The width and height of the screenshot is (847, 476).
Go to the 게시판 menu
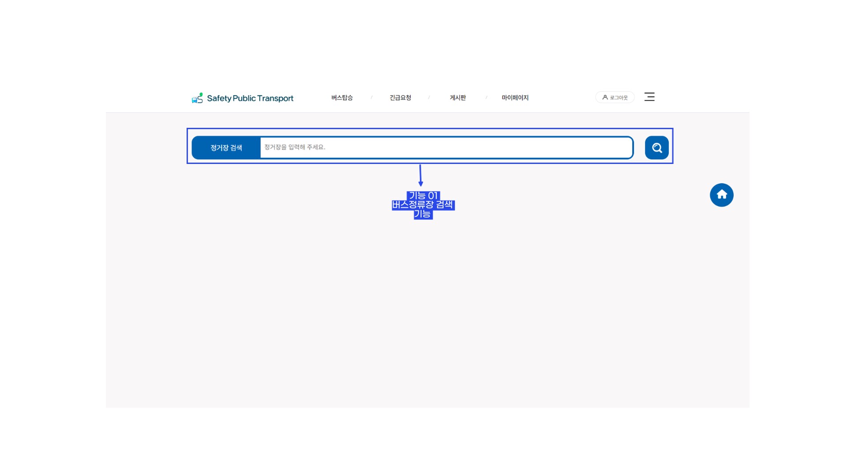[x=457, y=98]
